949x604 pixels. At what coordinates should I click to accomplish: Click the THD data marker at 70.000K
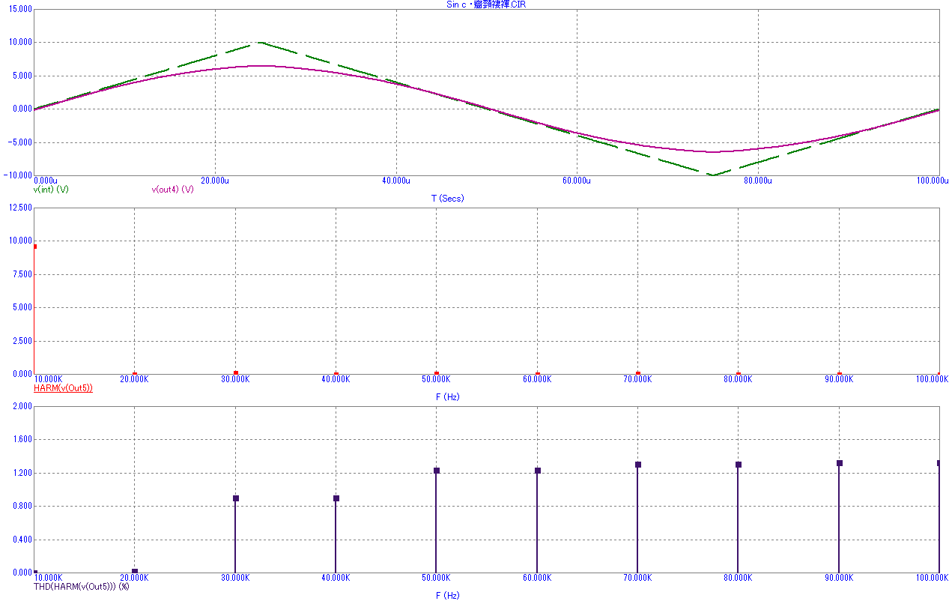tap(637, 465)
